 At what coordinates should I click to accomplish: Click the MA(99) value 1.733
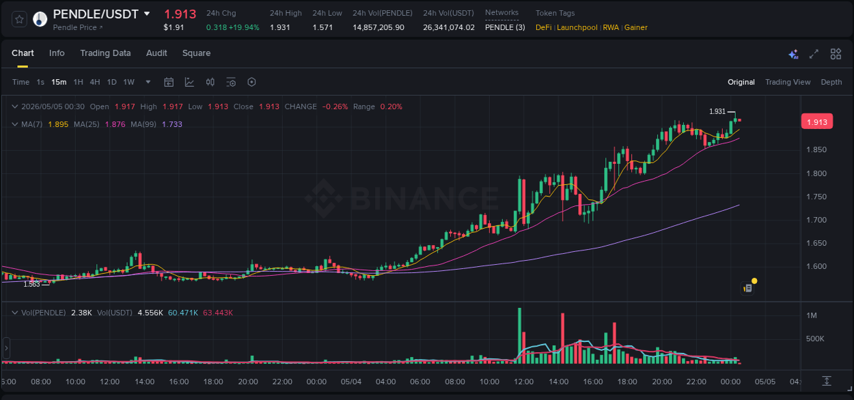coord(172,124)
